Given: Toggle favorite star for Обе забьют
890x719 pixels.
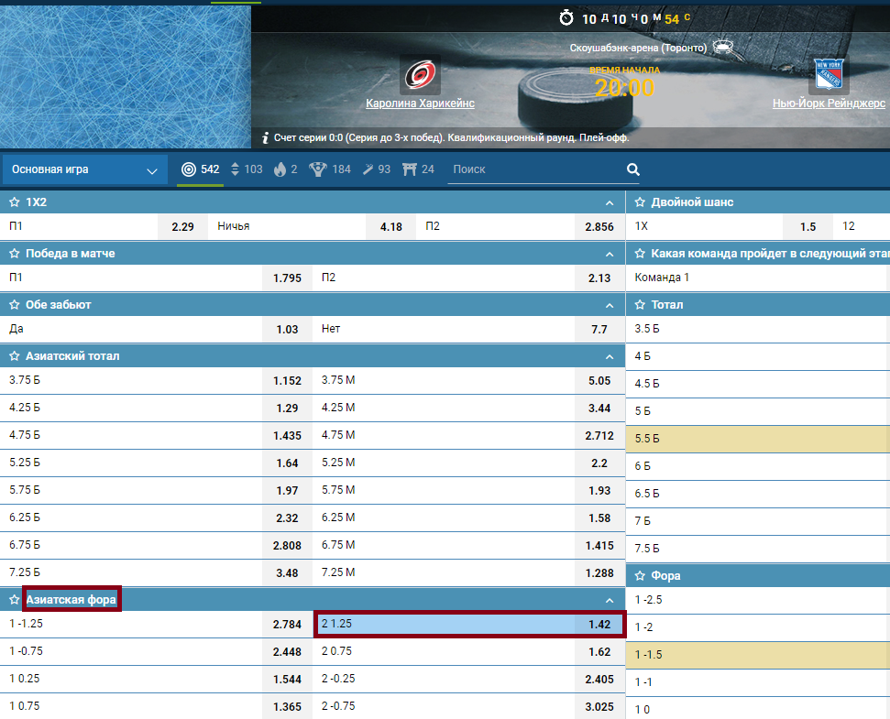Looking at the screenshot, I should coord(14,305).
